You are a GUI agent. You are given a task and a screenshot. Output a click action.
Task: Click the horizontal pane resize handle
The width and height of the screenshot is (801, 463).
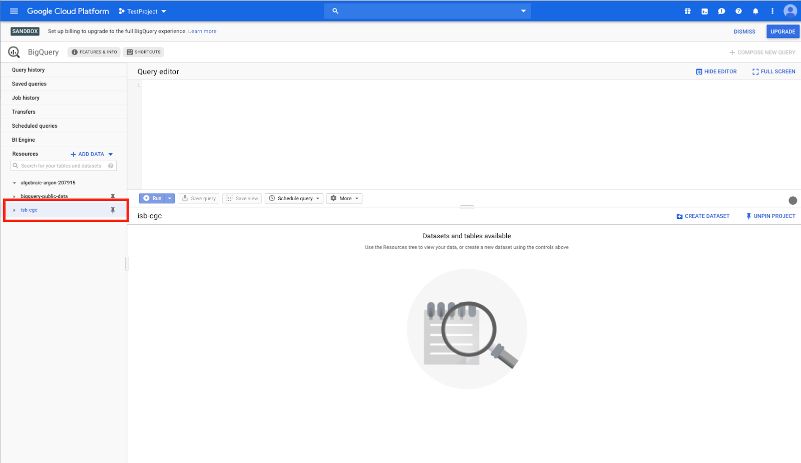(467, 207)
